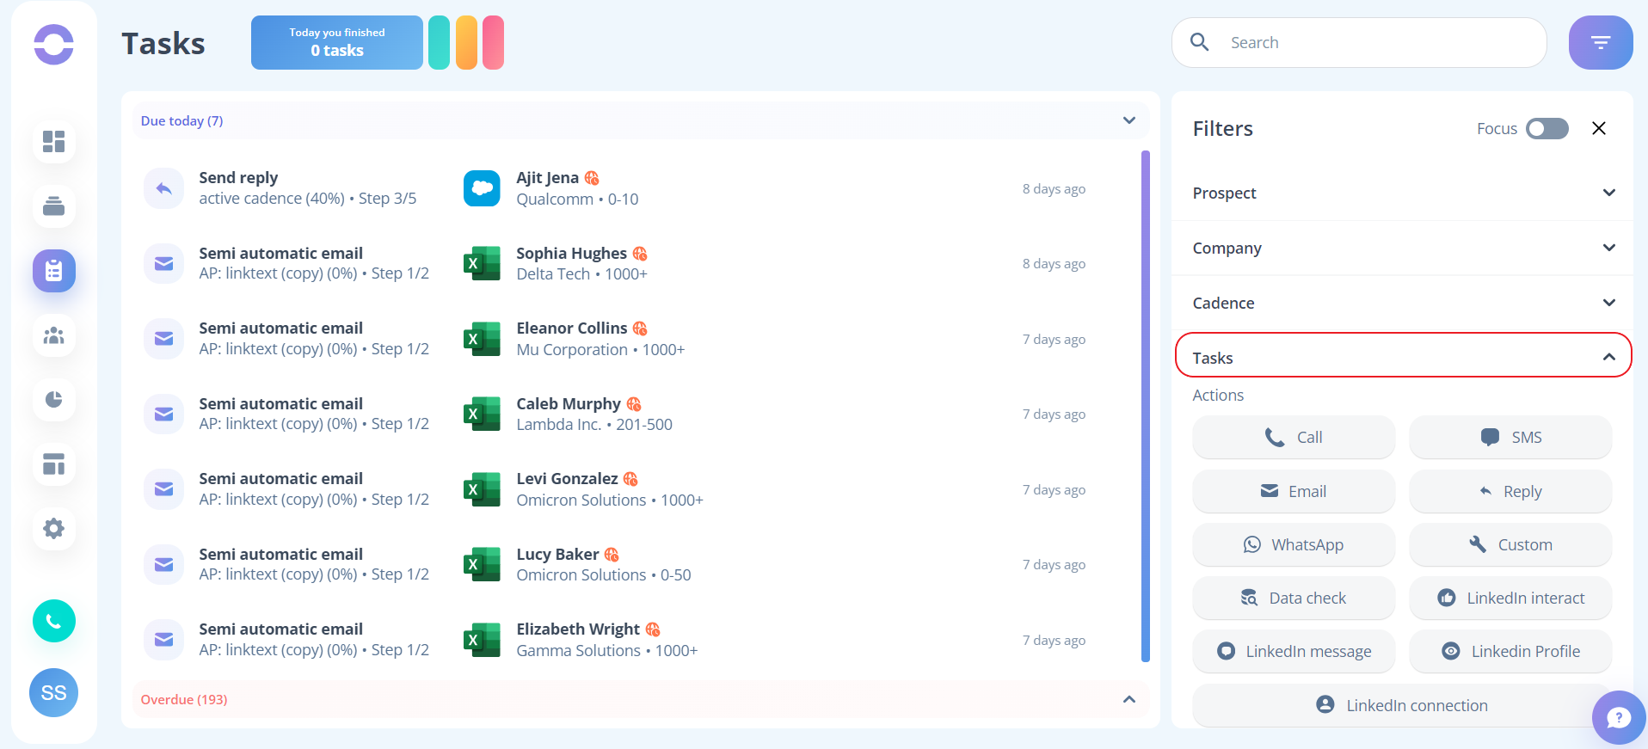Click the purple filter button at top right

(1600, 42)
